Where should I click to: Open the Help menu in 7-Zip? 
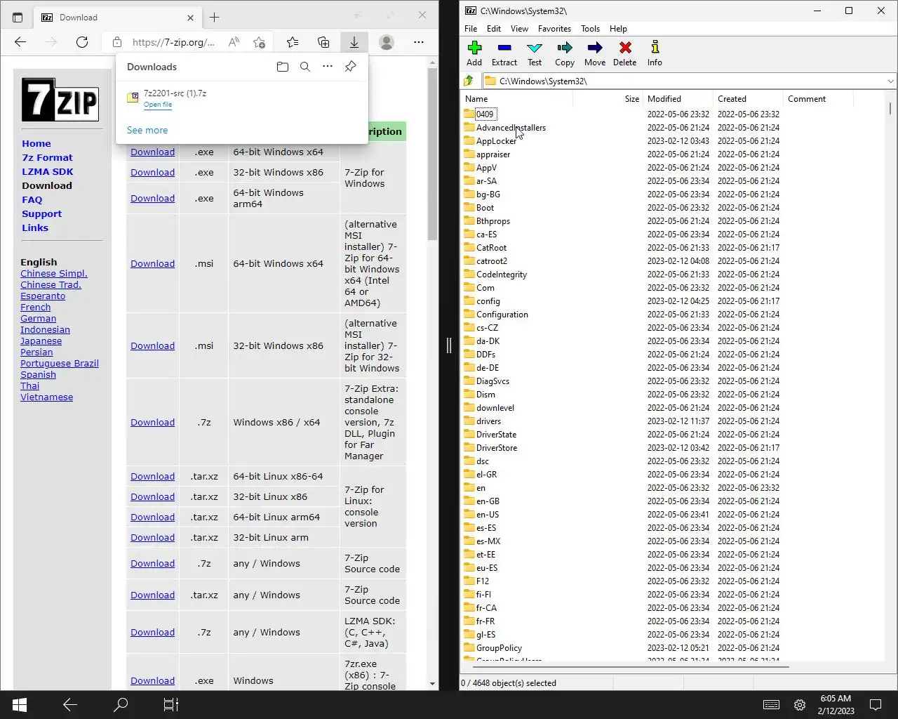coord(618,29)
